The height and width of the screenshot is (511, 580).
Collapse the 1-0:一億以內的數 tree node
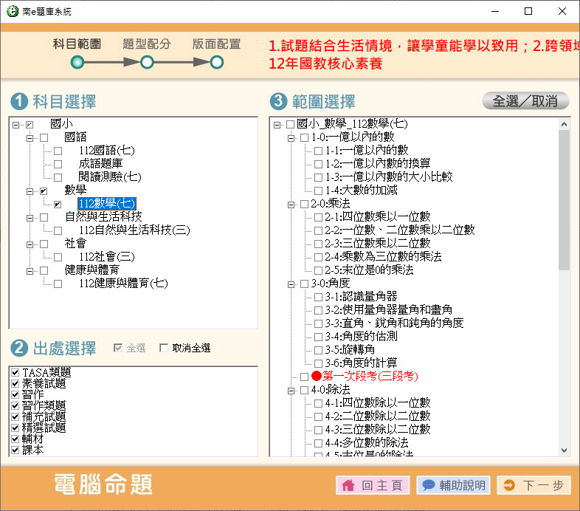click(291, 138)
